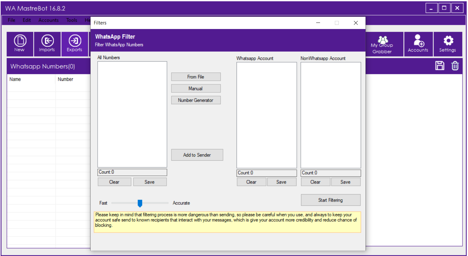The height and width of the screenshot is (256, 468).
Task: Open the Tools menu
Action: tap(72, 20)
